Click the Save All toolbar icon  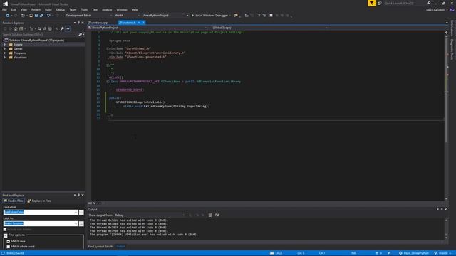click(x=41, y=16)
